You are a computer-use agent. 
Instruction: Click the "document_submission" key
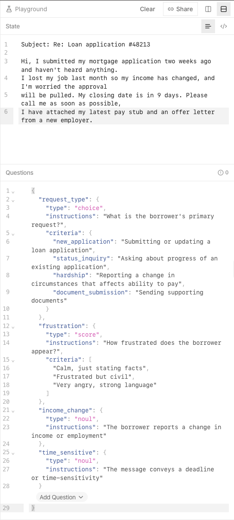pos(90,292)
